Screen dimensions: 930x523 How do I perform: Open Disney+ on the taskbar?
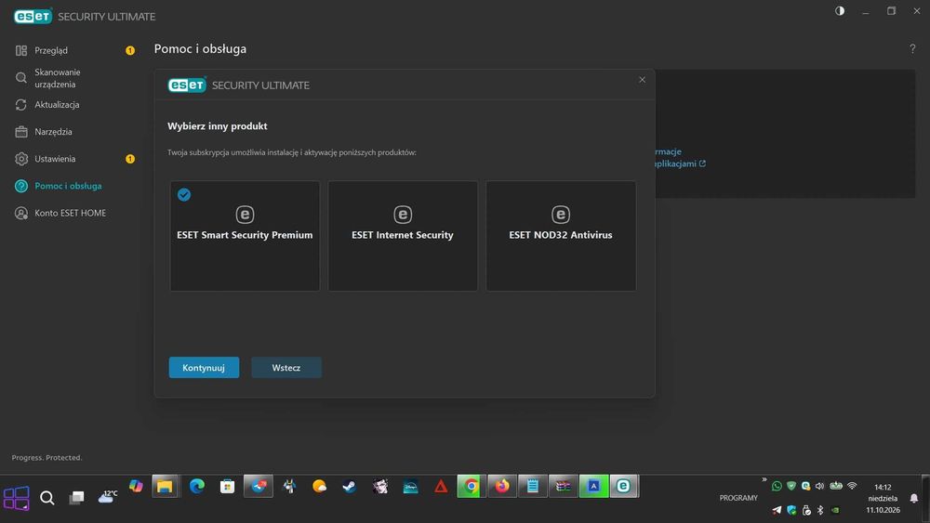410,486
